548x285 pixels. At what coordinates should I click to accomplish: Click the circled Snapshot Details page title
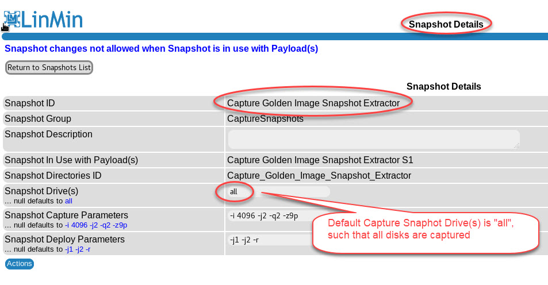[446, 24]
